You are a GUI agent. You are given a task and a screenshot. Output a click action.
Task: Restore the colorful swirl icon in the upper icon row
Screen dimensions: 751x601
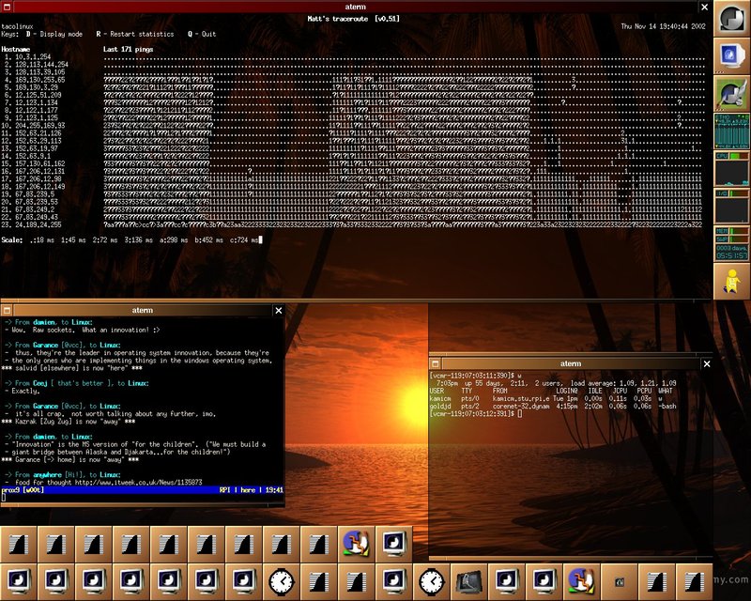pos(357,544)
